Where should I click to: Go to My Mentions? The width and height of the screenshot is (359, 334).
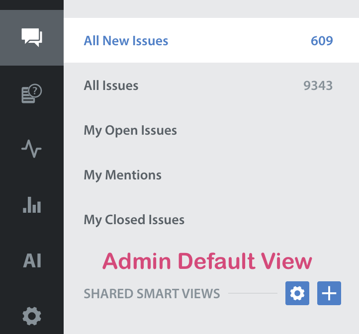point(123,175)
